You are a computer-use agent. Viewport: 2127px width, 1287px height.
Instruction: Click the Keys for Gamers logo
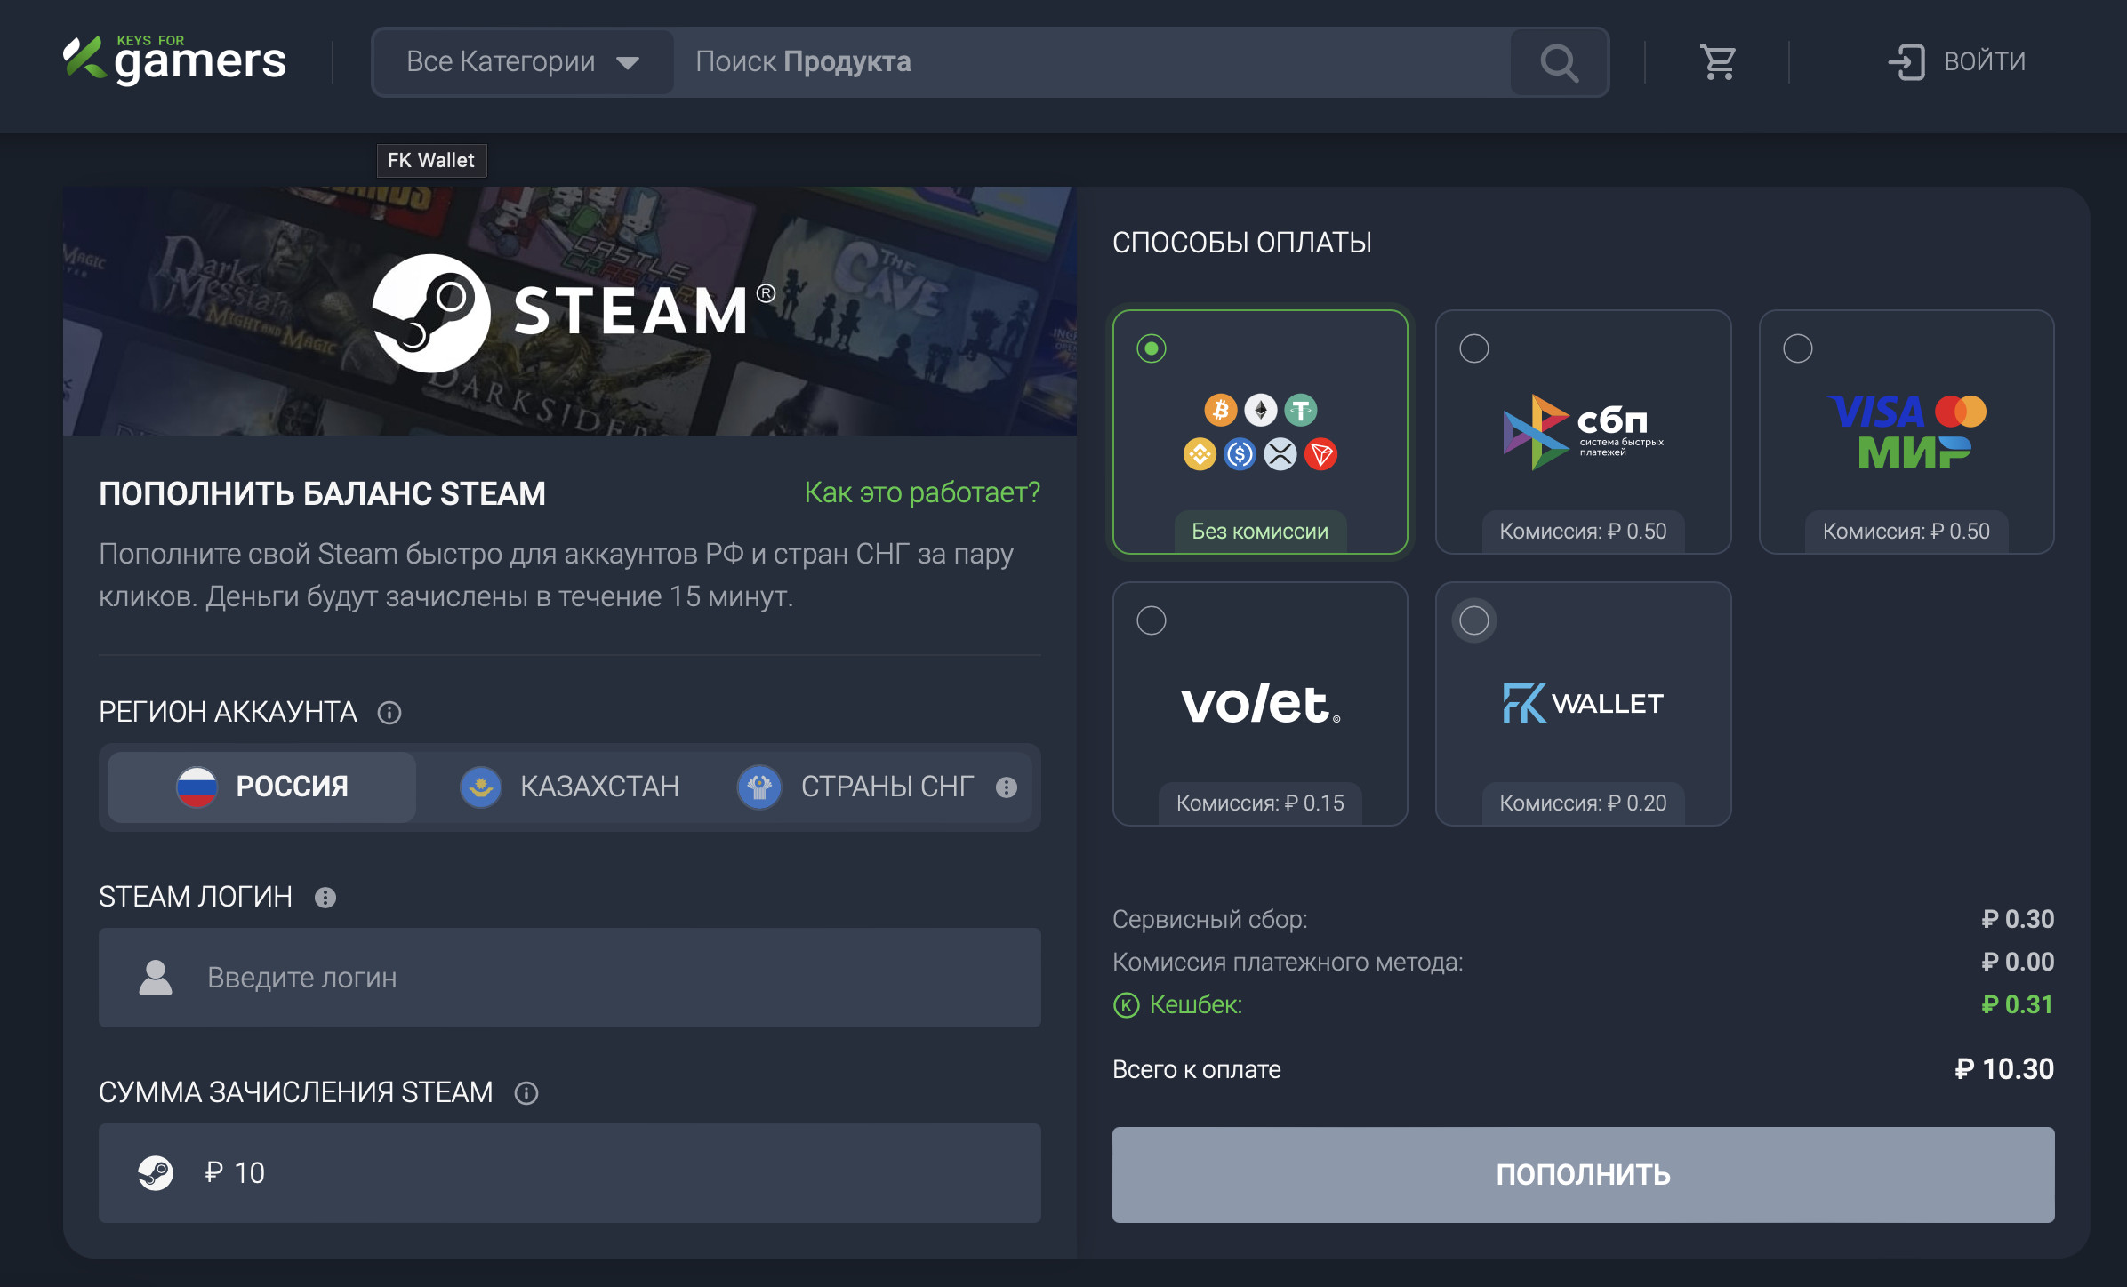175,60
